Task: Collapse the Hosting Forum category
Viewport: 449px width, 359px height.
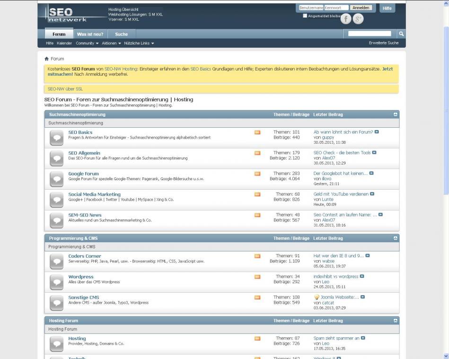Action: point(395,321)
